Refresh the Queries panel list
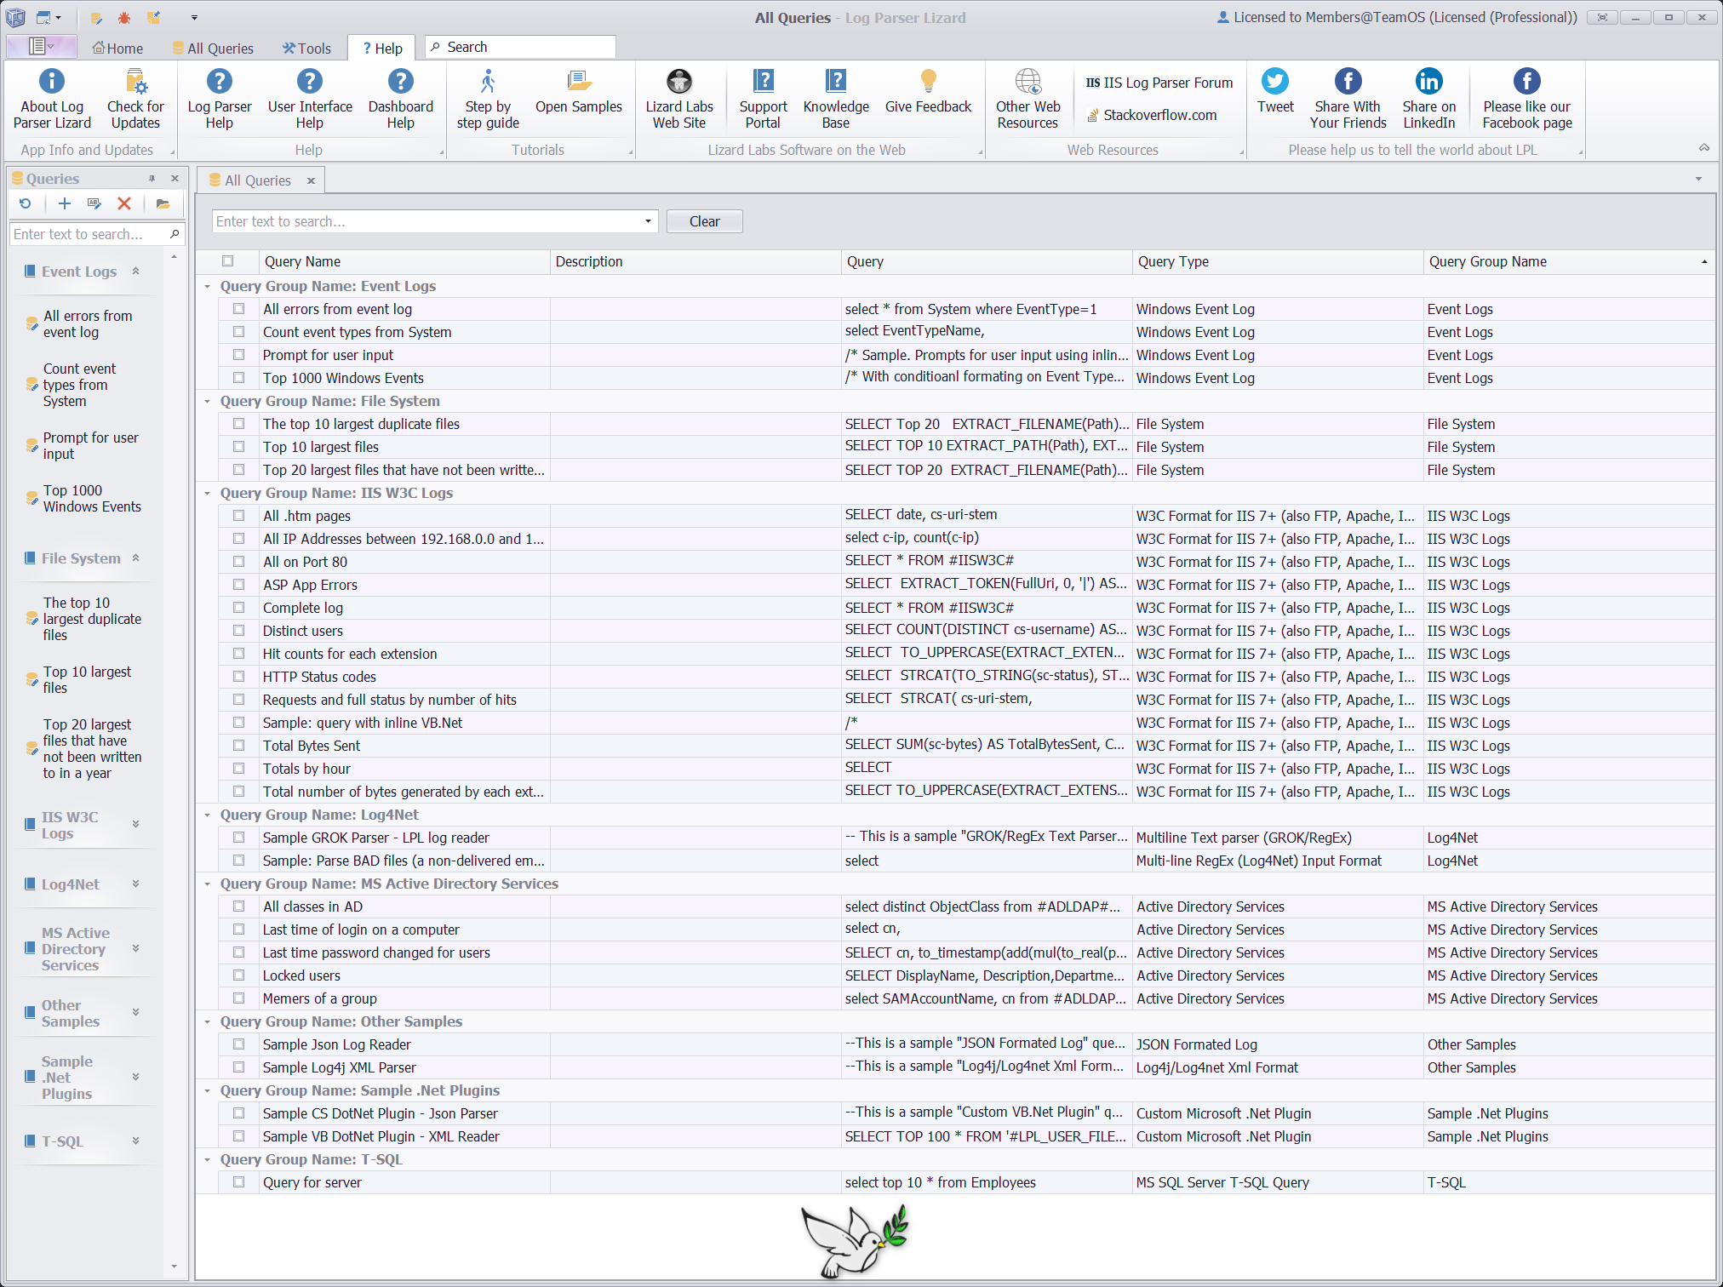This screenshot has width=1723, height=1287. coord(26,203)
